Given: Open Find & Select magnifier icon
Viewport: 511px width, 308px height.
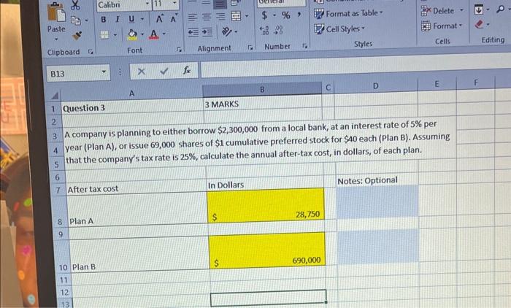Looking at the screenshot, I should pos(500,9).
